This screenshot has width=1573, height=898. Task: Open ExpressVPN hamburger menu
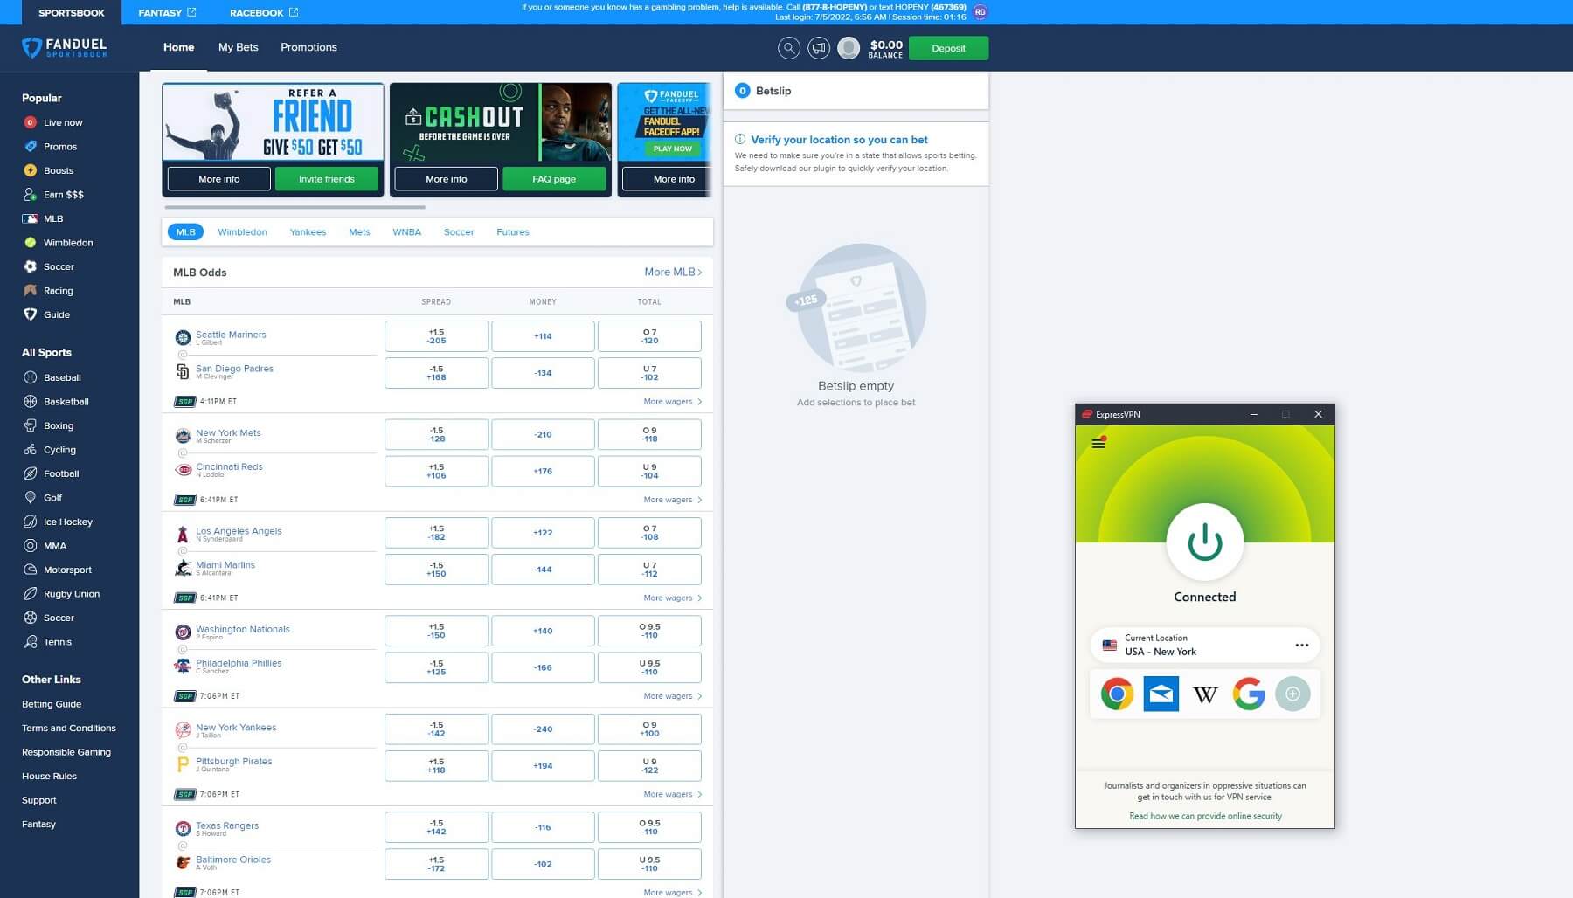click(x=1098, y=444)
